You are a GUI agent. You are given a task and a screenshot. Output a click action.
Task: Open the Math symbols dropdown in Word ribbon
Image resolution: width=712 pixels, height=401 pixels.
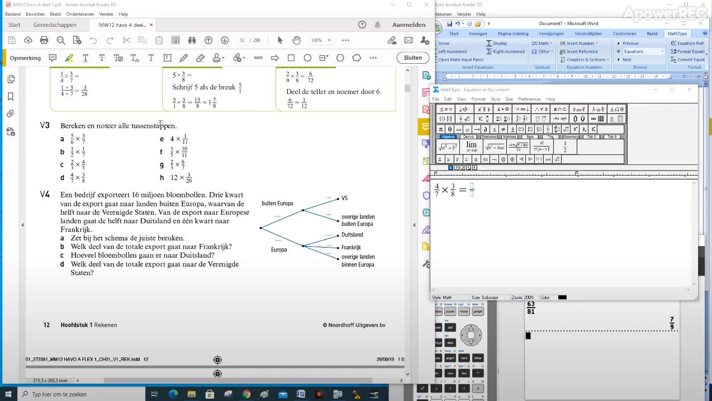pos(540,43)
